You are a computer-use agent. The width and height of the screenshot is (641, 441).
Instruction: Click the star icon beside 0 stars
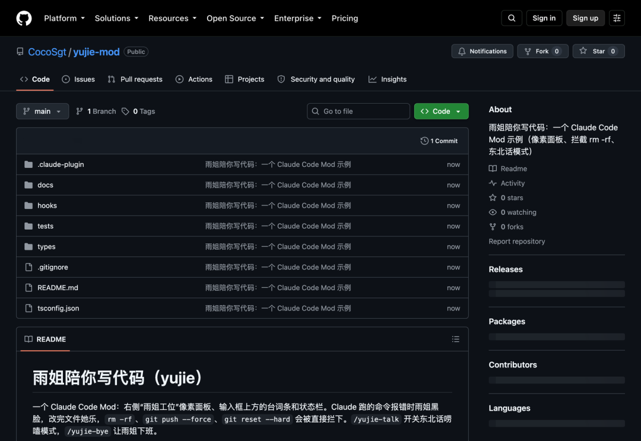tap(493, 198)
